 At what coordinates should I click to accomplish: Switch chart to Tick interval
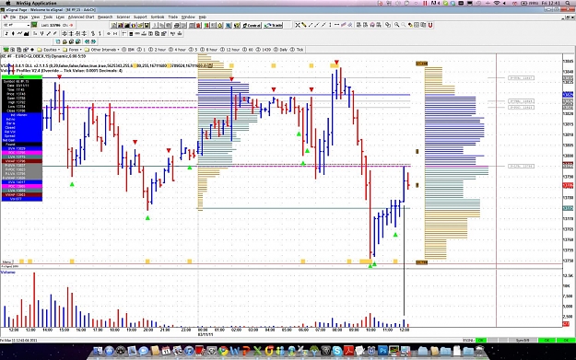(x=297, y=50)
